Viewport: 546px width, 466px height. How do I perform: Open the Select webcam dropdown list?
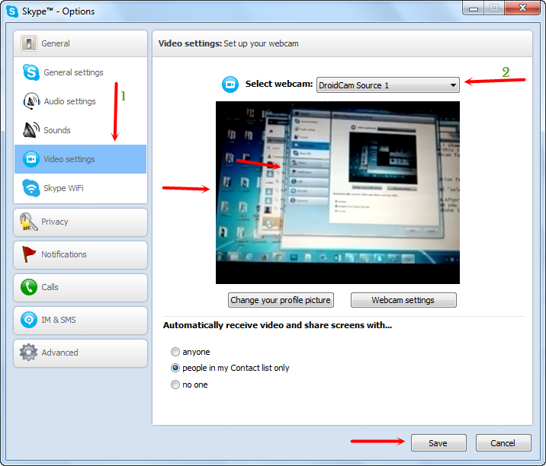(x=388, y=85)
